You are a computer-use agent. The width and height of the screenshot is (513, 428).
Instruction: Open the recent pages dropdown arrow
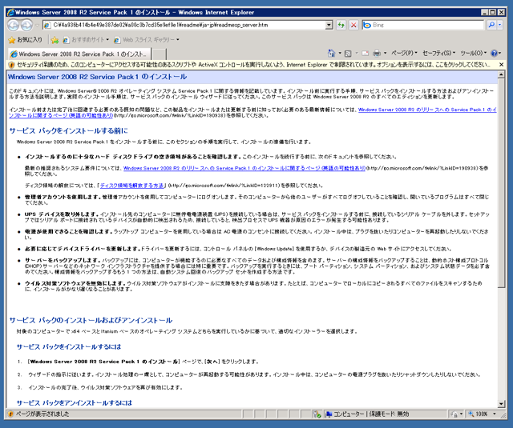(x=37, y=25)
